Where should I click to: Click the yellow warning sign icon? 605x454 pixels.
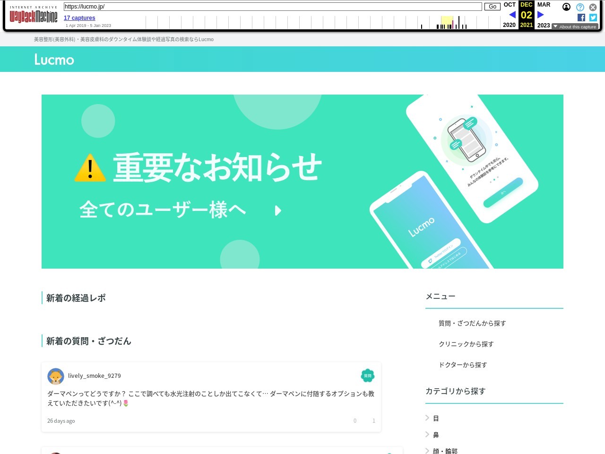point(90,168)
